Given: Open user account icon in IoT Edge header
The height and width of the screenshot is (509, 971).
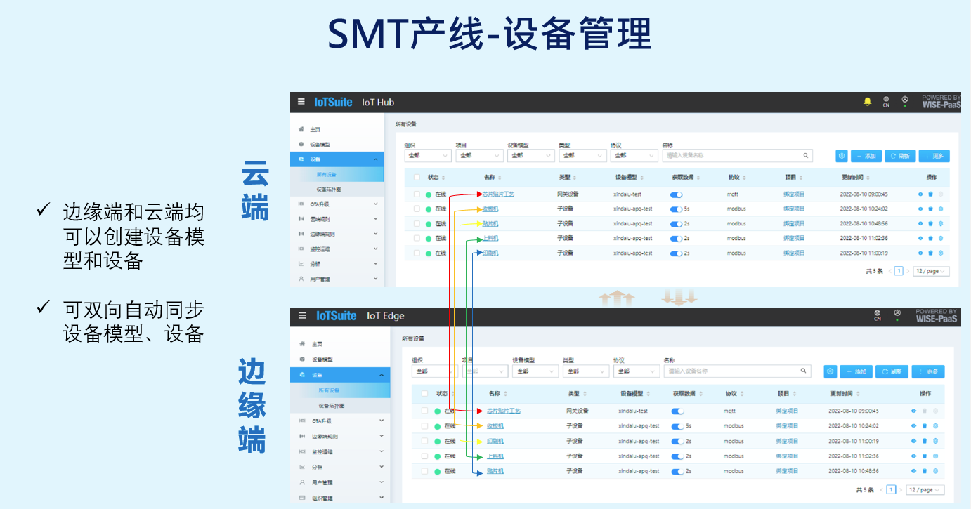Looking at the screenshot, I should pyautogui.click(x=897, y=315).
